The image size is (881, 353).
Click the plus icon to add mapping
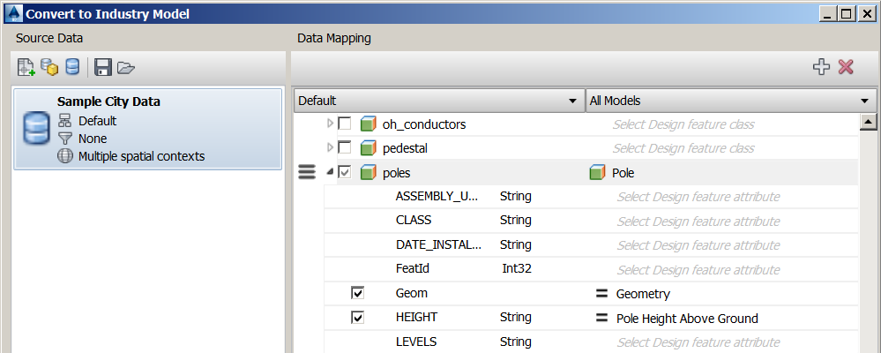[822, 67]
